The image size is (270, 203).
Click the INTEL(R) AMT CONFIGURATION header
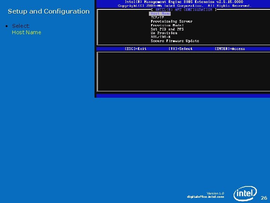(184, 10)
